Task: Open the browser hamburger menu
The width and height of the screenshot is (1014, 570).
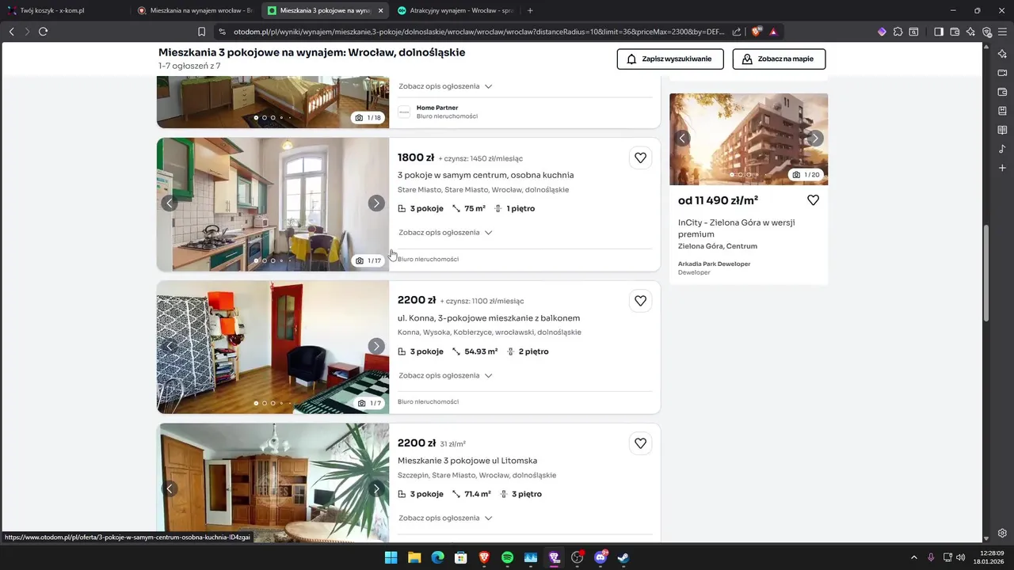Action: (1002, 32)
